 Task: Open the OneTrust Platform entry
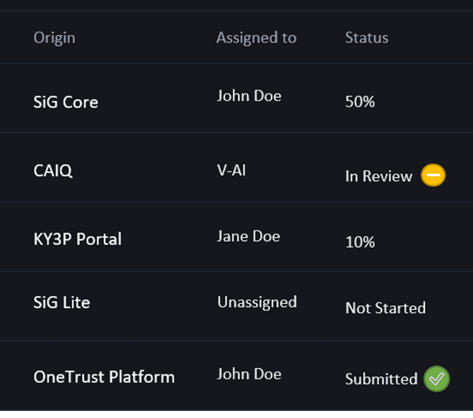coord(104,377)
